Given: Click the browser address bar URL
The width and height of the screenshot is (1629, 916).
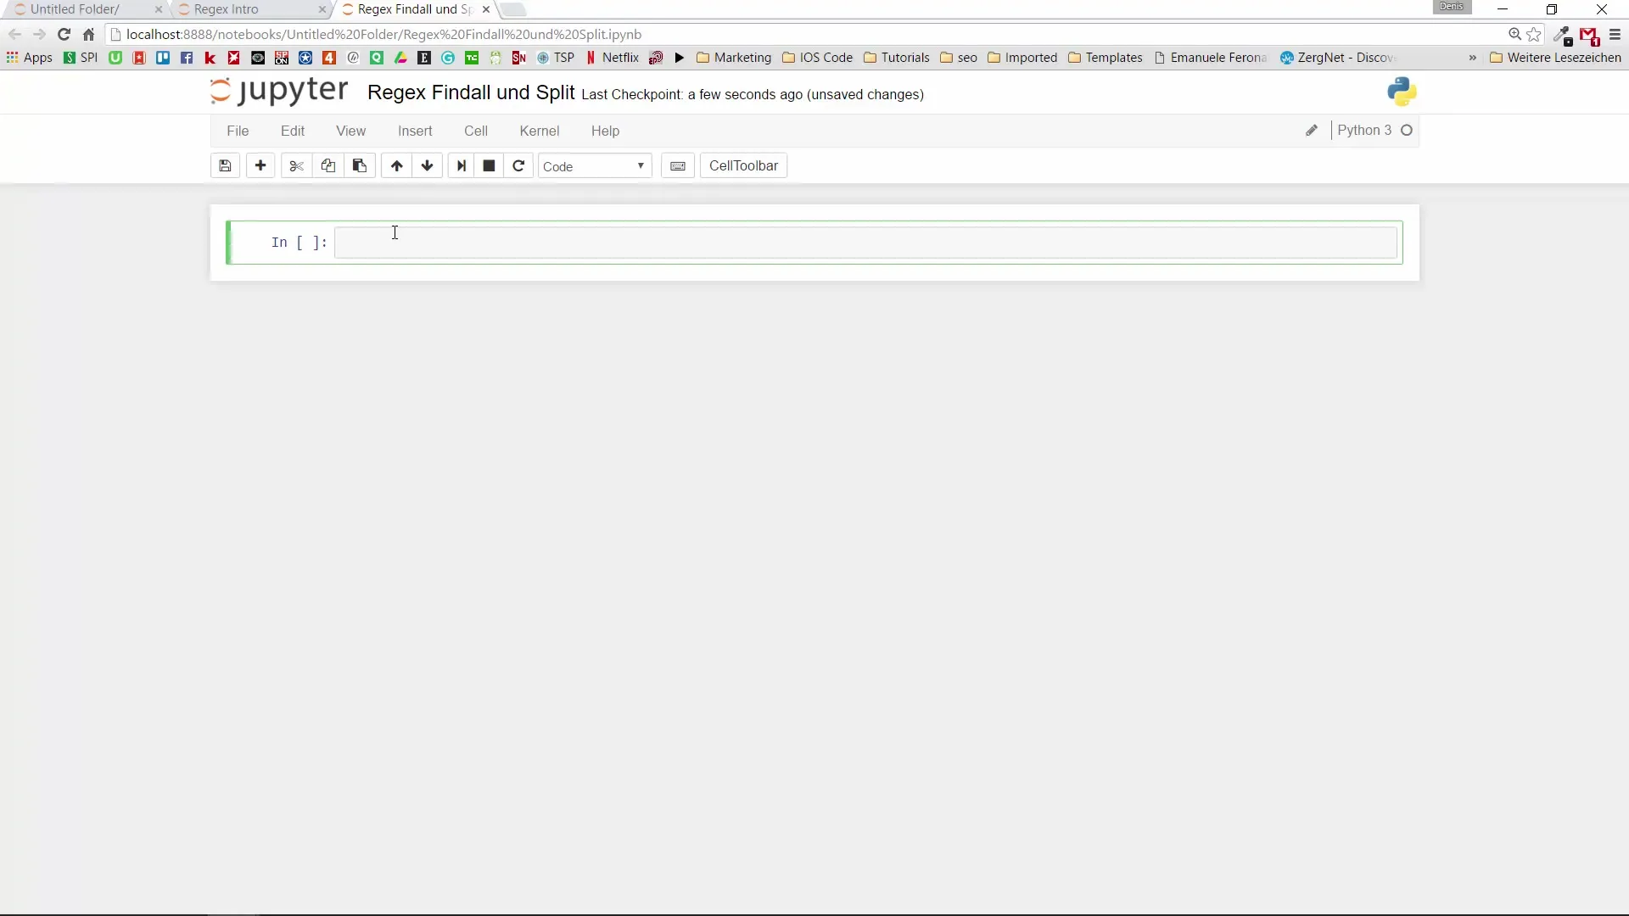Looking at the screenshot, I should [383, 35].
